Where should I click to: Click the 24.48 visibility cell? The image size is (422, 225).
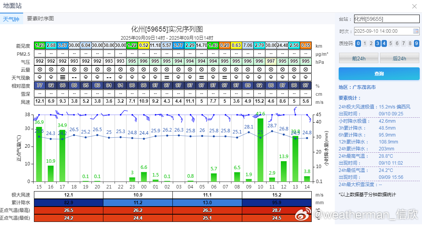tap(283, 45)
